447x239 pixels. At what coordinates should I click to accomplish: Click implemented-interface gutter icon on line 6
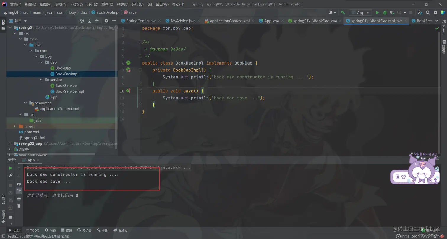point(128,63)
